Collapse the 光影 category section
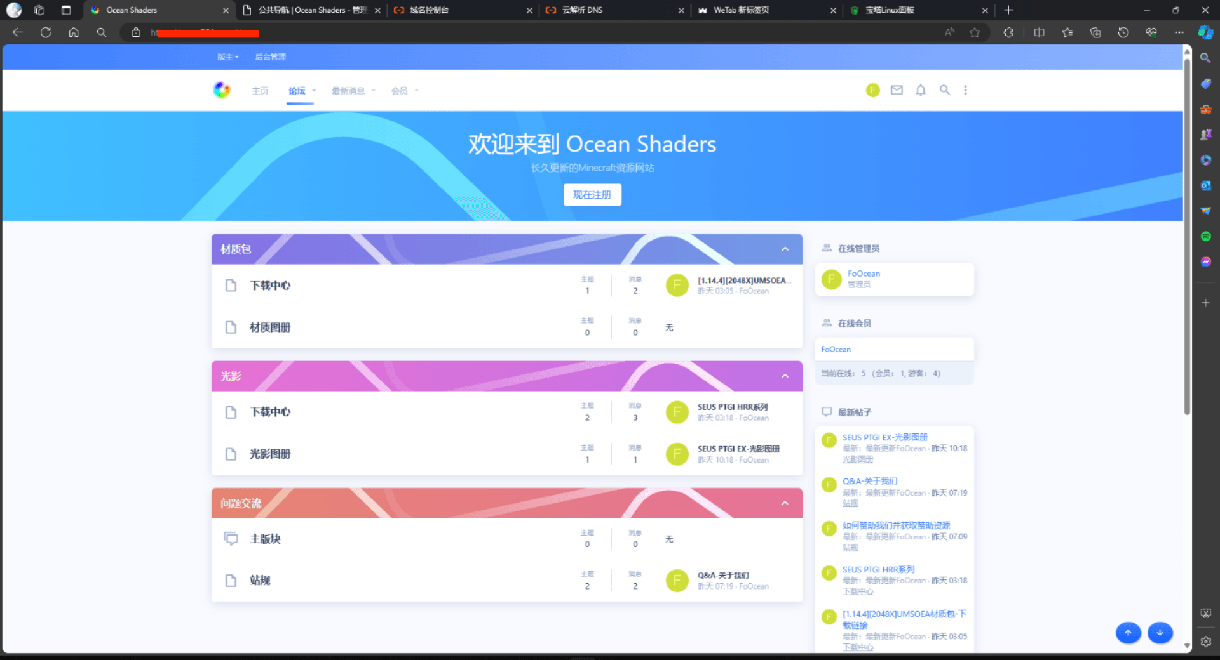The image size is (1220, 660). coord(785,376)
